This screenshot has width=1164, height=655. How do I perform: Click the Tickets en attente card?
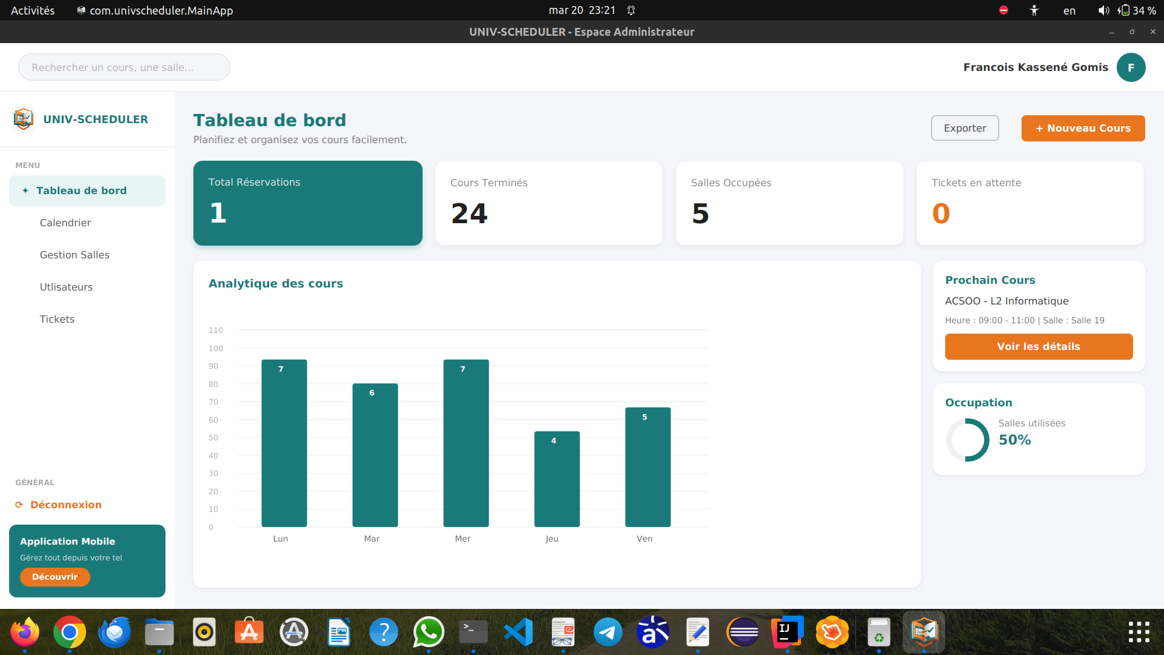tap(1030, 203)
